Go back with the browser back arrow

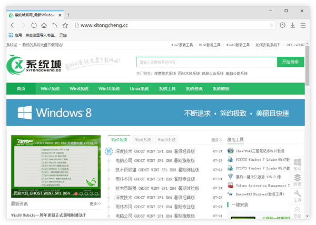(13, 25)
